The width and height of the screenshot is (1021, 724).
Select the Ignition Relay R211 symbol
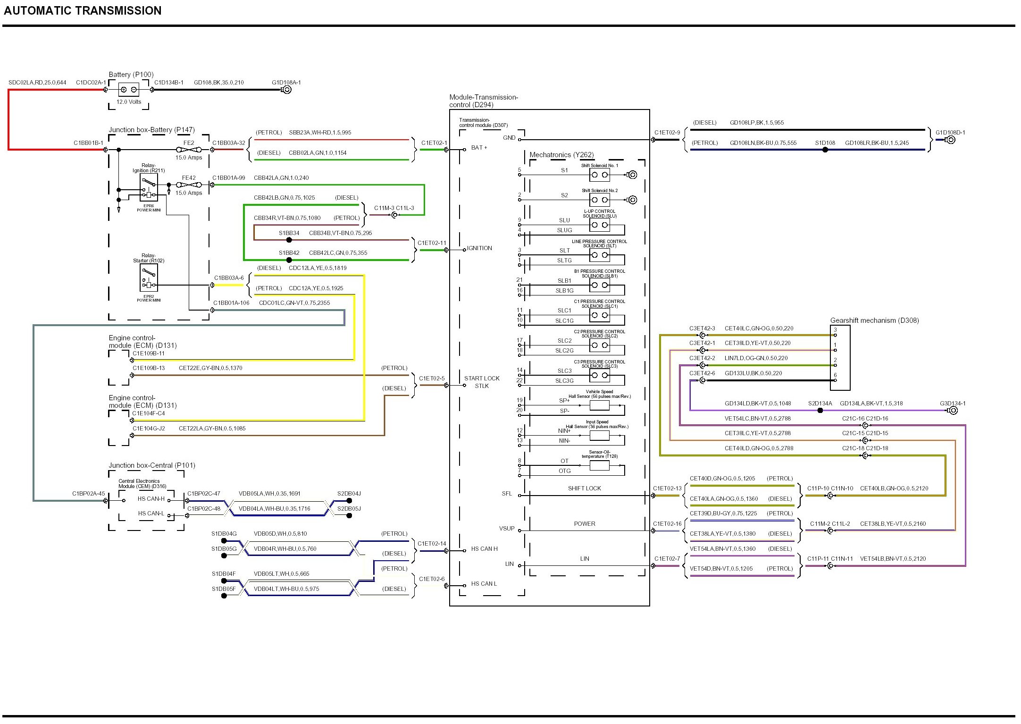(x=149, y=187)
